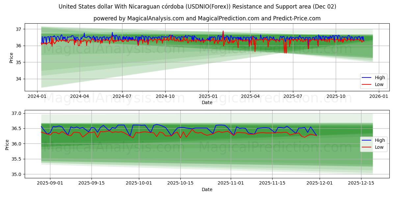395x197 pixels.
Task: Click the red Low legend color line
Action: point(367,84)
